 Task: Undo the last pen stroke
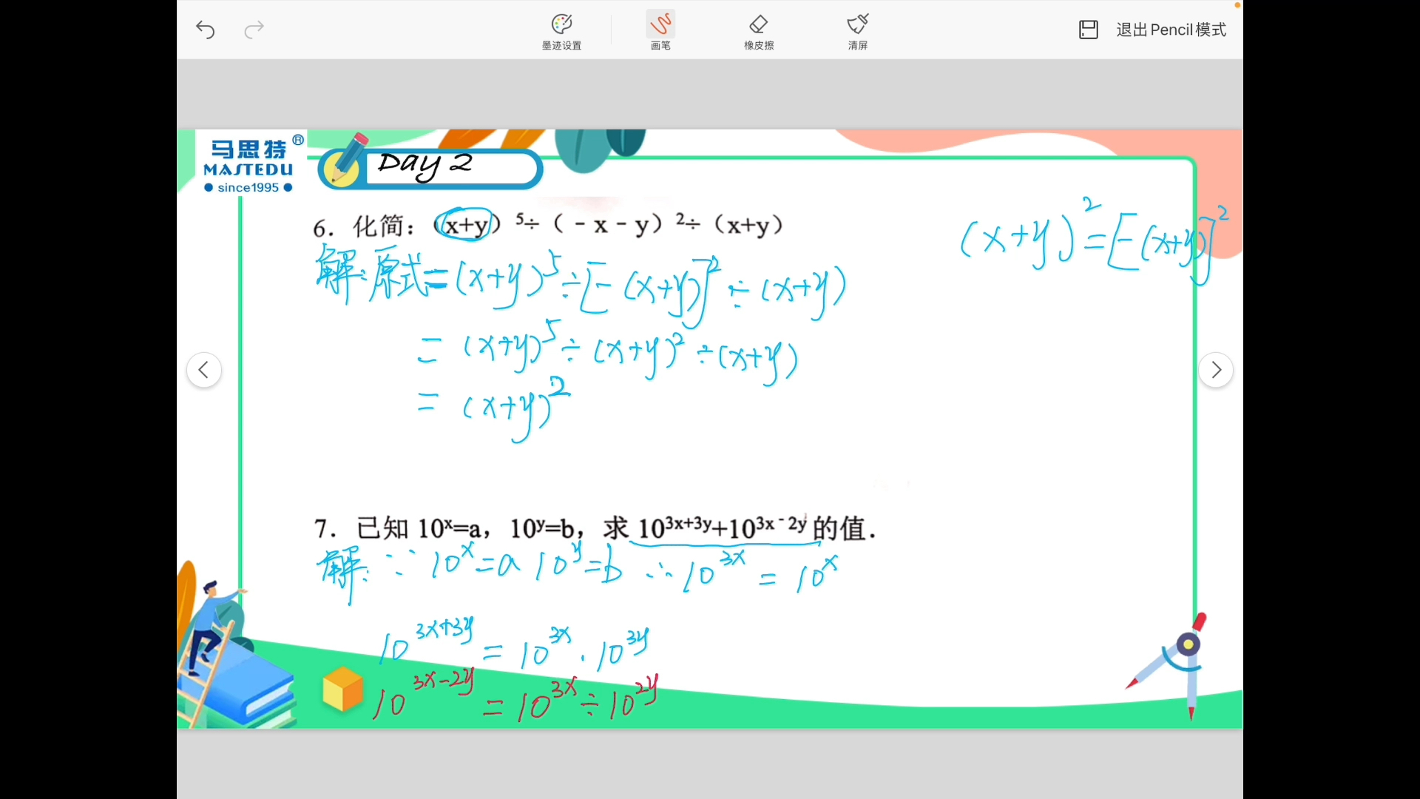tap(206, 30)
